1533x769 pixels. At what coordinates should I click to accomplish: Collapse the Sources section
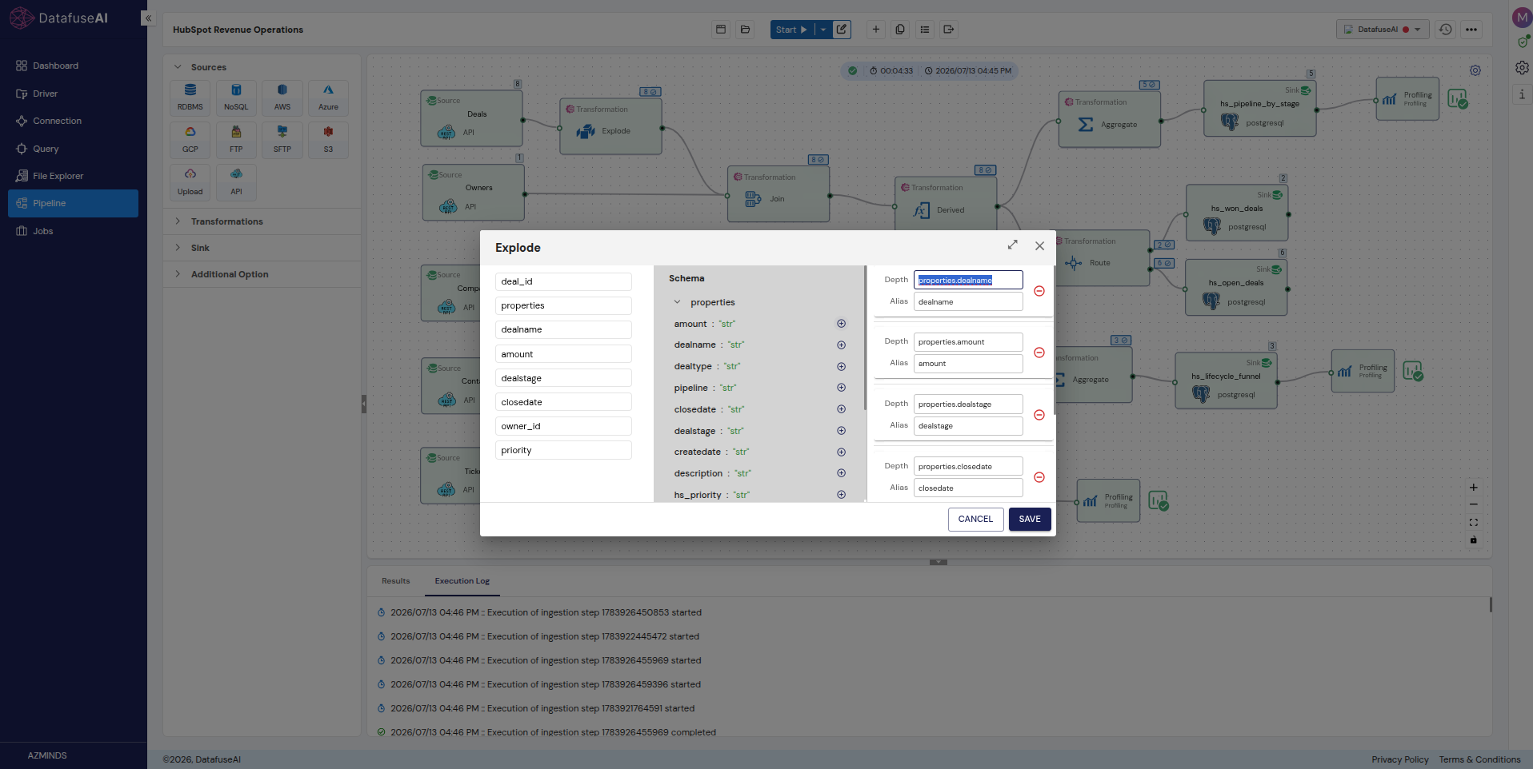(178, 67)
